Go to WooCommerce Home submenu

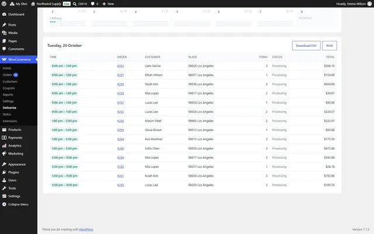(6, 68)
